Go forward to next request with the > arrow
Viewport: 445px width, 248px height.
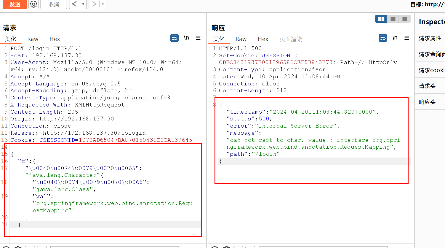[94, 4]
